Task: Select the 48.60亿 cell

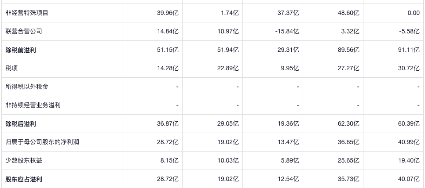Action: coord(348,13)
